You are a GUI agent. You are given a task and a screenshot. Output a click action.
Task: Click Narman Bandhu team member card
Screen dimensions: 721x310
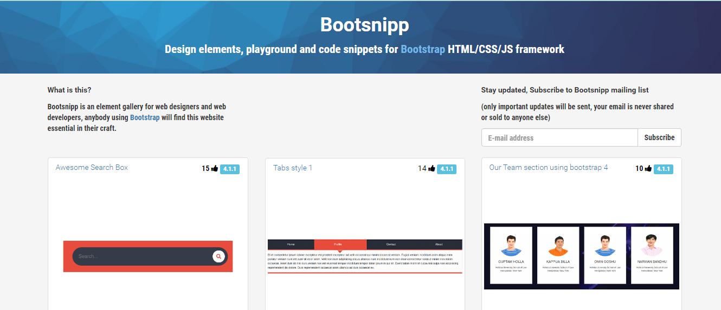coord(652,255)
